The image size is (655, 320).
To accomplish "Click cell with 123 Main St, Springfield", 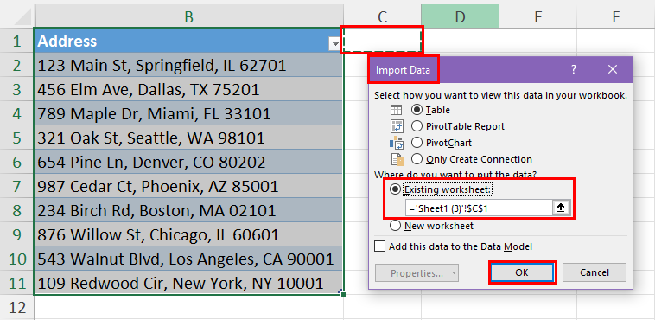I will (189, 65).
